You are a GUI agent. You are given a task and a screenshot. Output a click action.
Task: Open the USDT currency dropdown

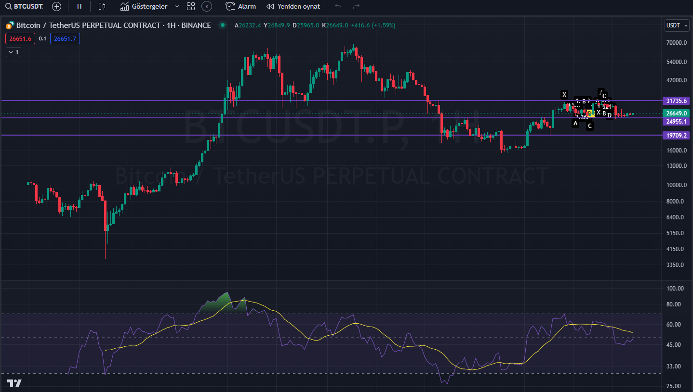click(677, 25)
